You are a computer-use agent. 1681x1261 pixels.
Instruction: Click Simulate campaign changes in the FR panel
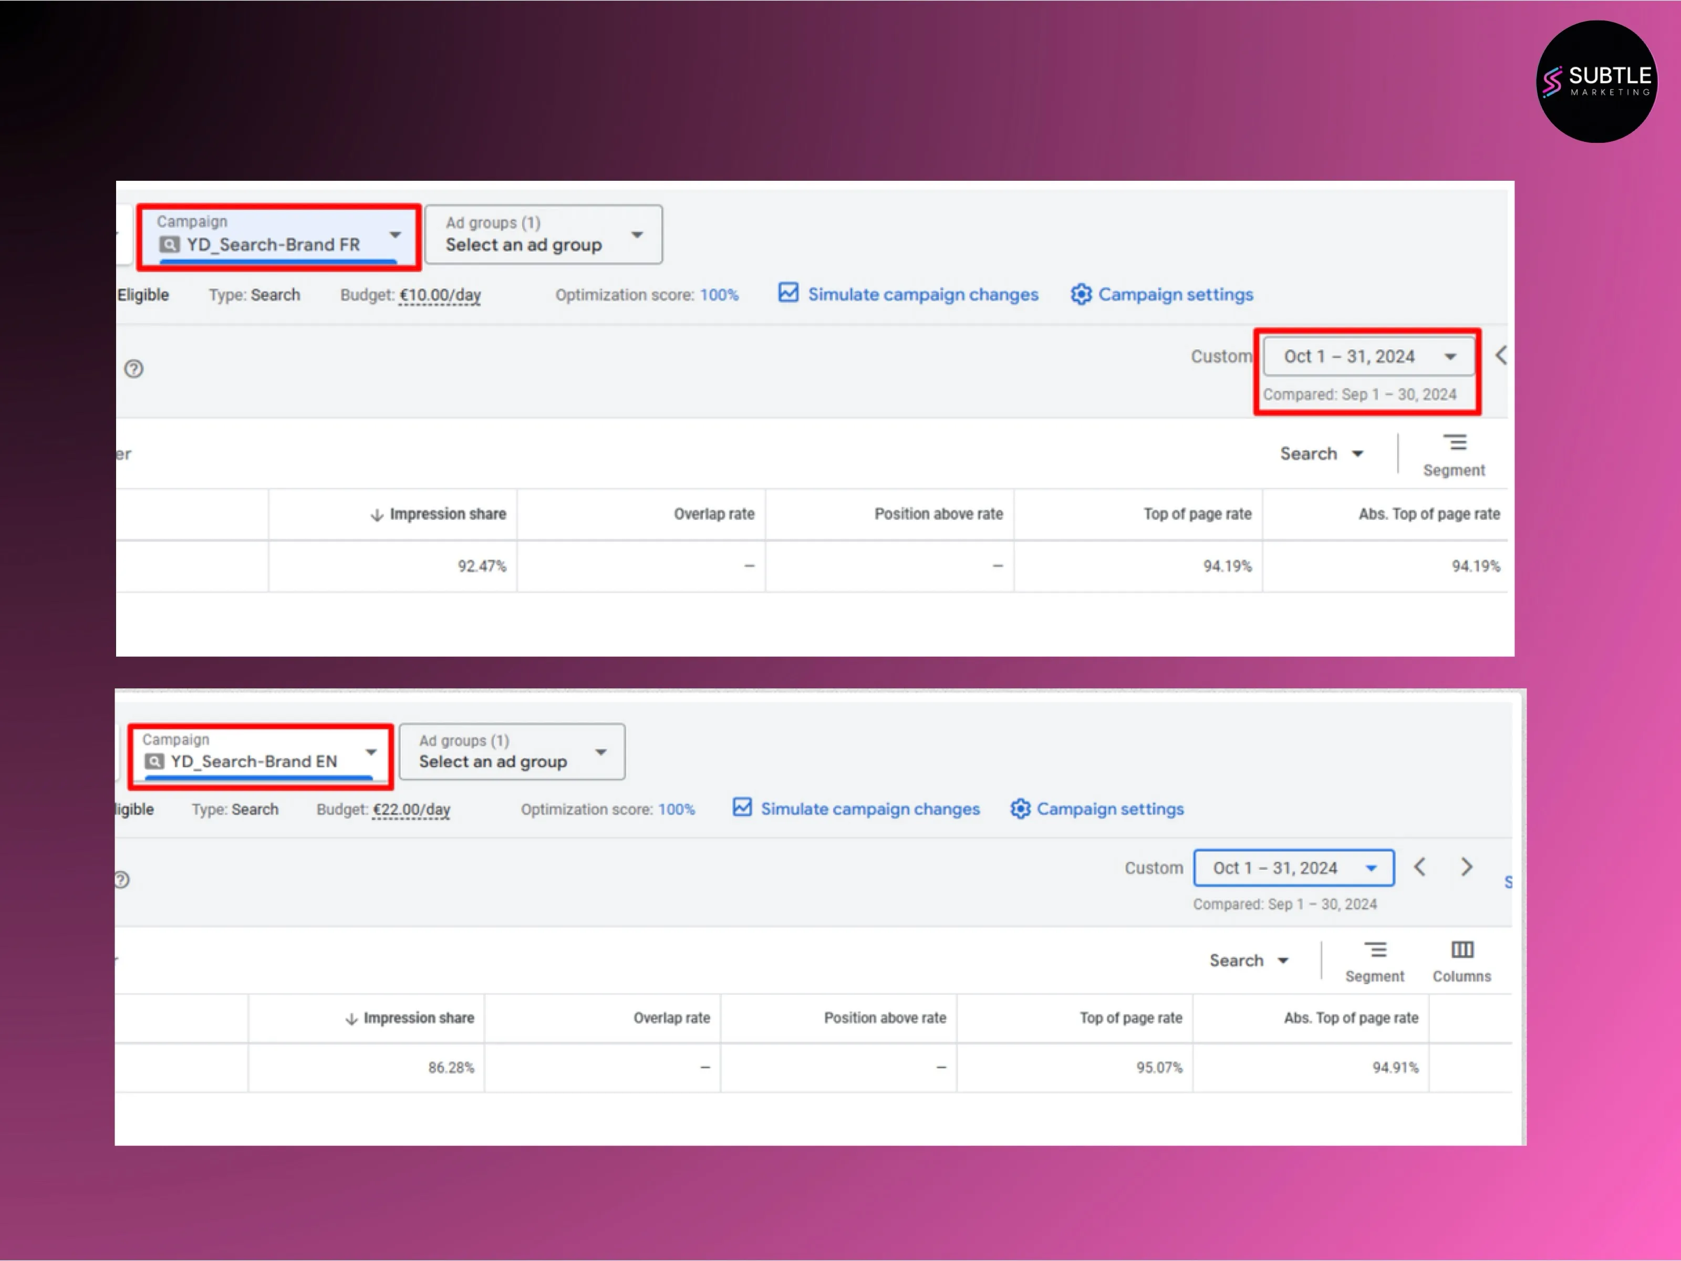922,294
